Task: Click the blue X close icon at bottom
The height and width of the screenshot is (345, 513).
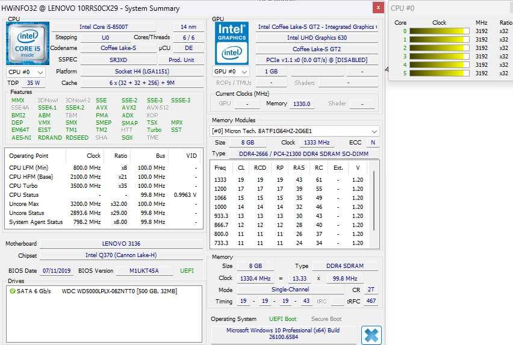Action: 372,335
